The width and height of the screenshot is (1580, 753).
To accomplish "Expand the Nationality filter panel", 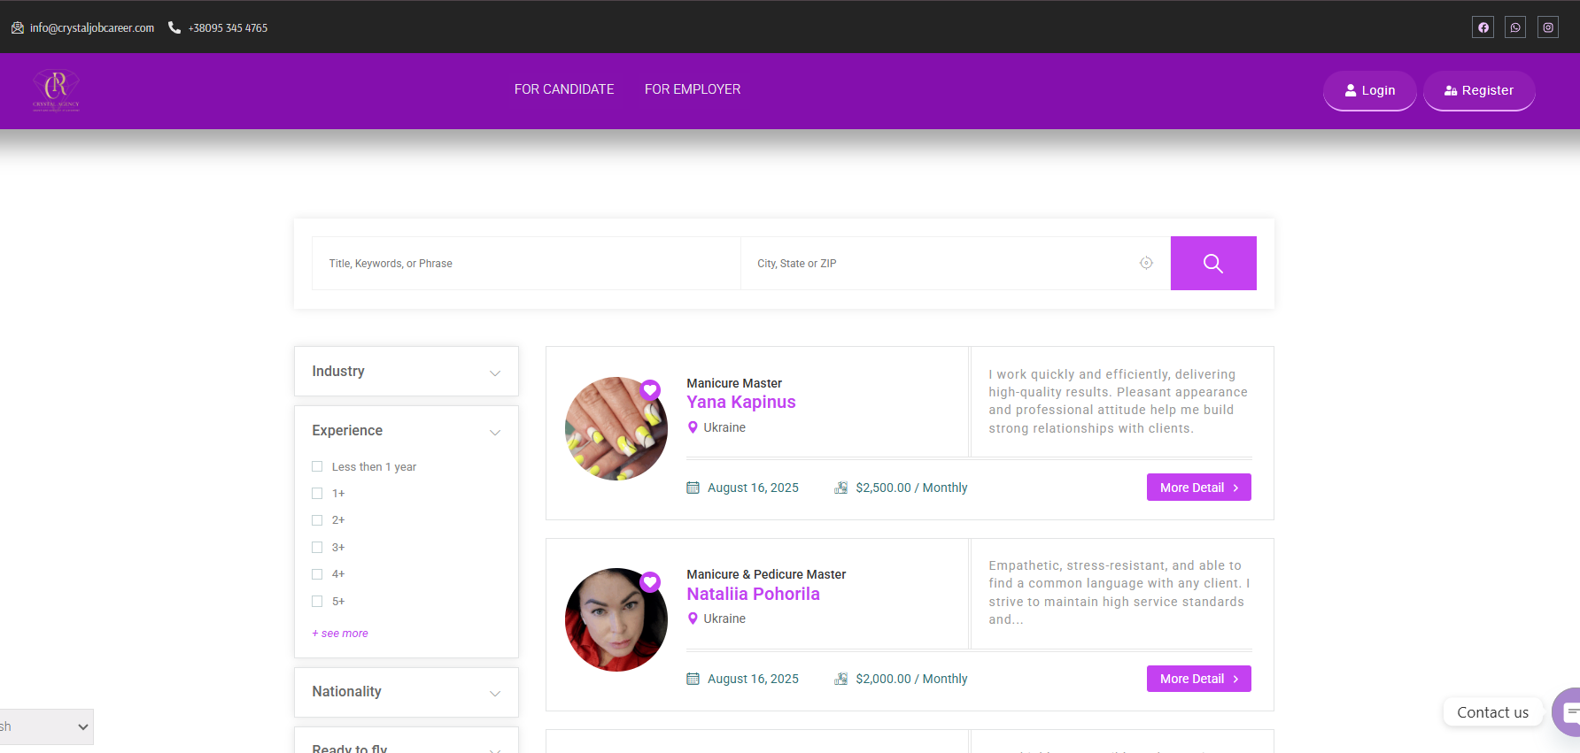I will coord(407,692).
